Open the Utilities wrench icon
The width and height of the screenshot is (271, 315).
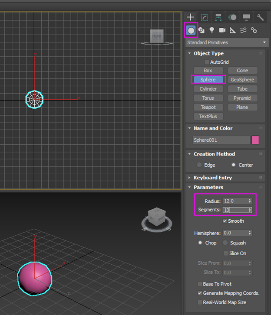[260, 17]
